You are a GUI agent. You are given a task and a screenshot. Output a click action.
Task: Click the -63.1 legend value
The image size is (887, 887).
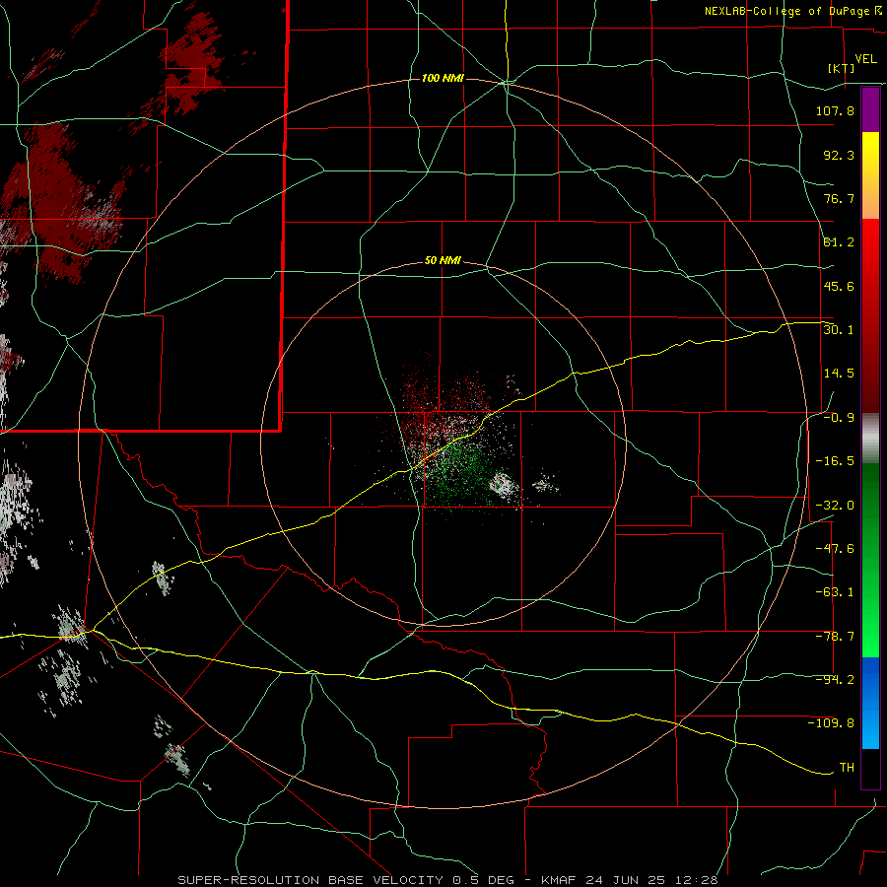pyautogui.click(x=835, y=592)
